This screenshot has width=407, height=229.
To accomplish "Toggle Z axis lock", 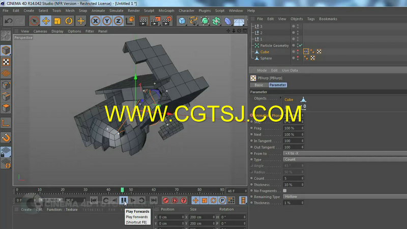I will 118,21.
